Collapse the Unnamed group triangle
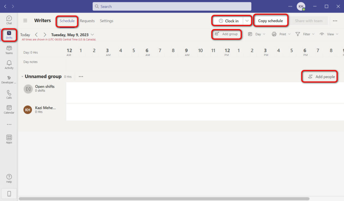This screenshot has height=201, width=344. click(x=22, y=77)
